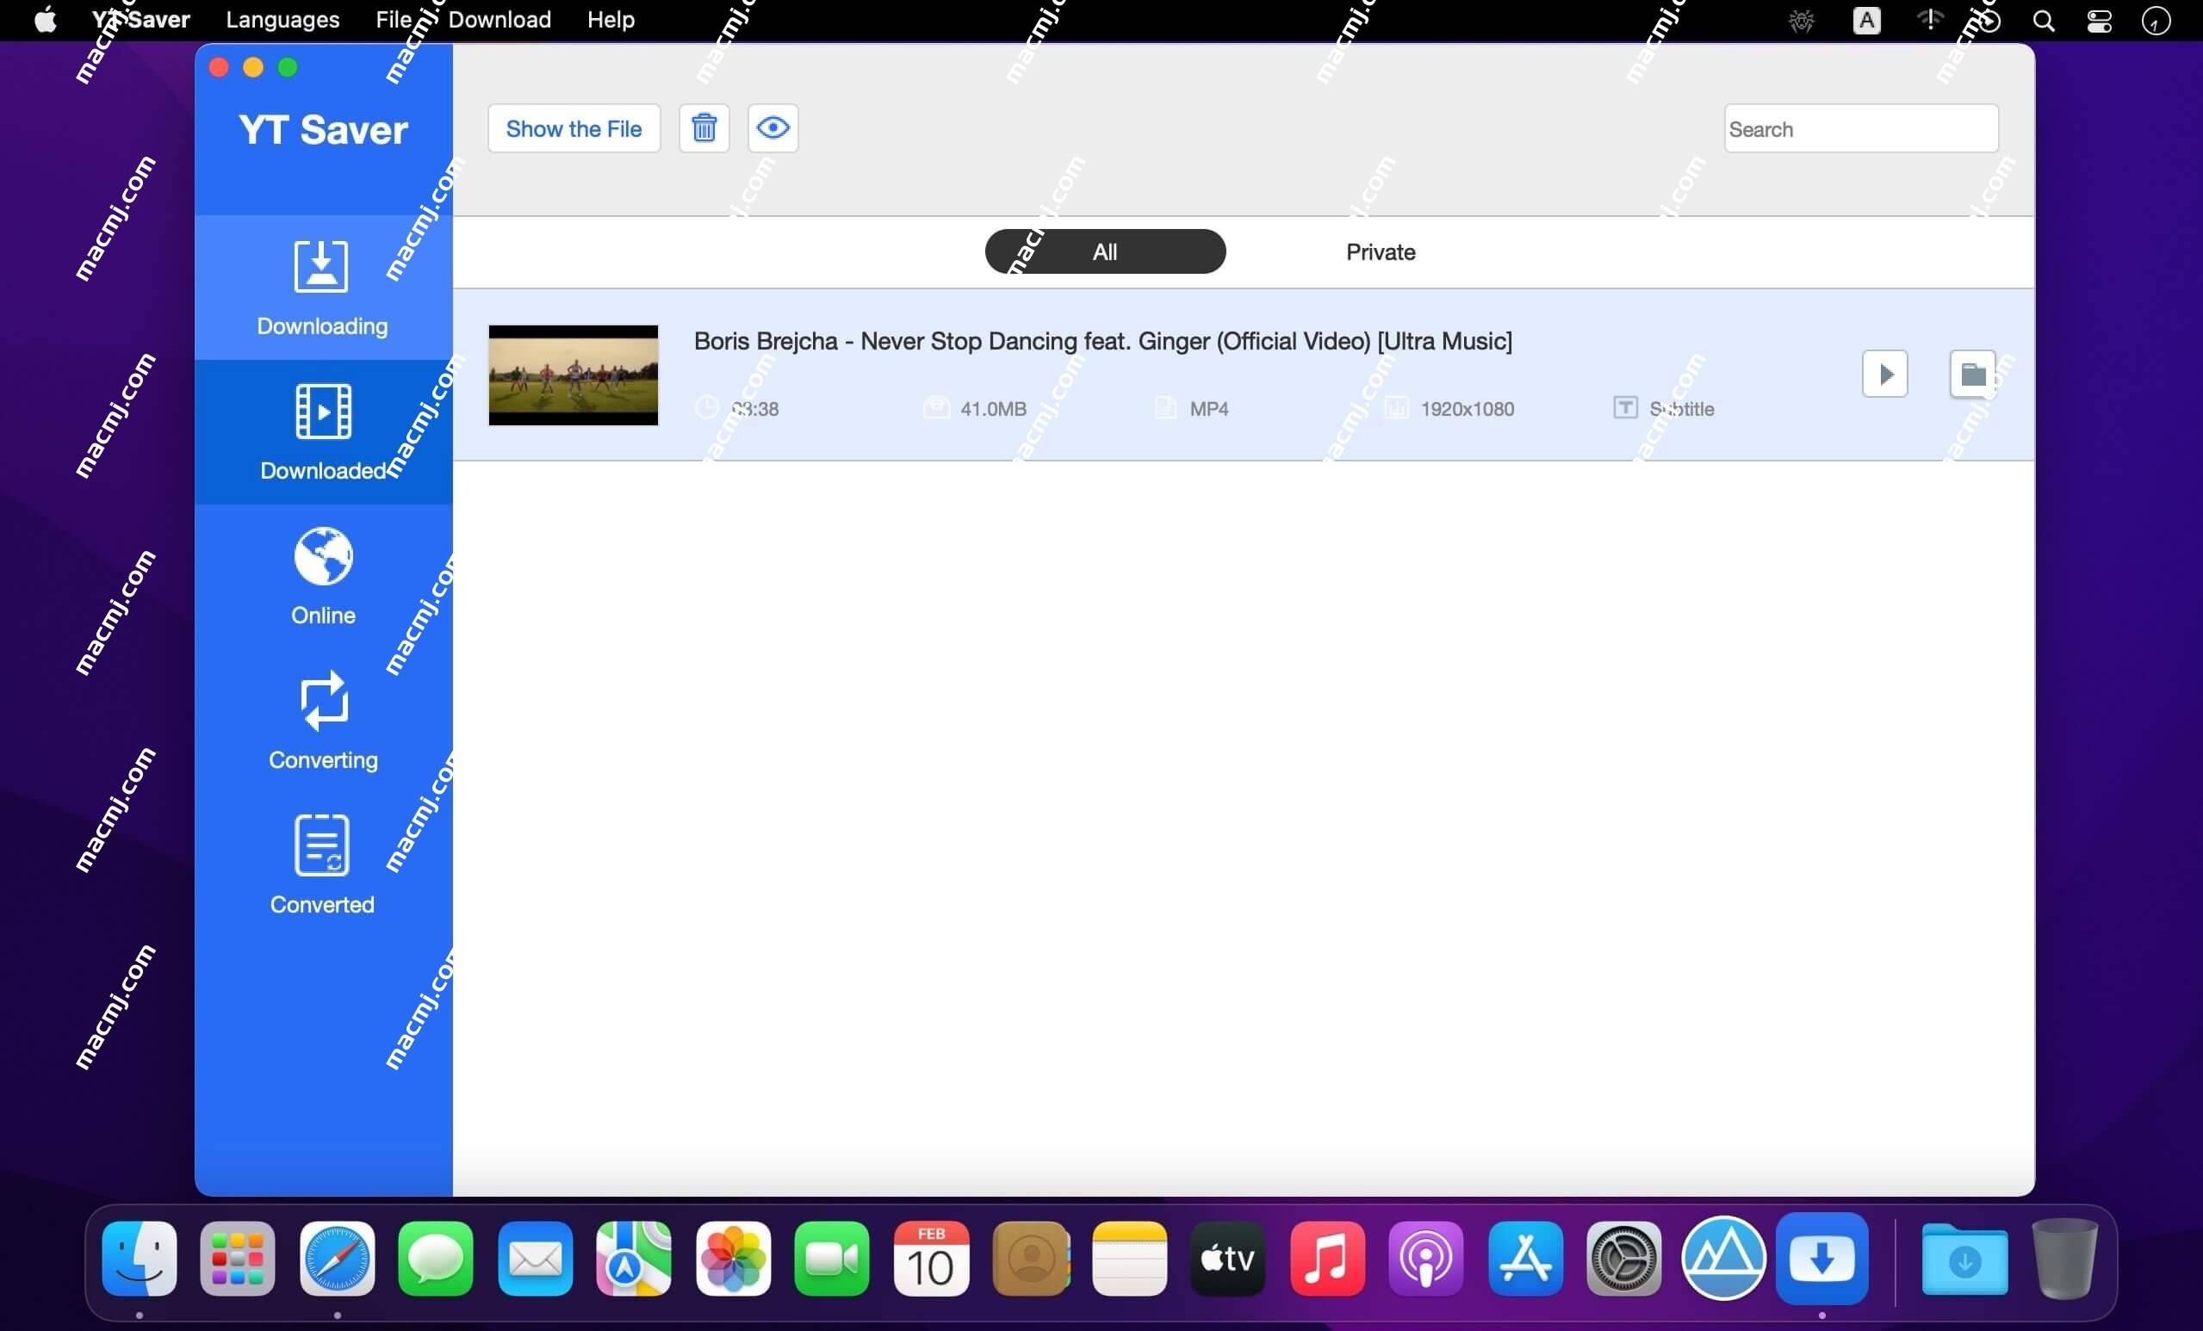Open Podcasts from the Dock

[1426, 1258]
